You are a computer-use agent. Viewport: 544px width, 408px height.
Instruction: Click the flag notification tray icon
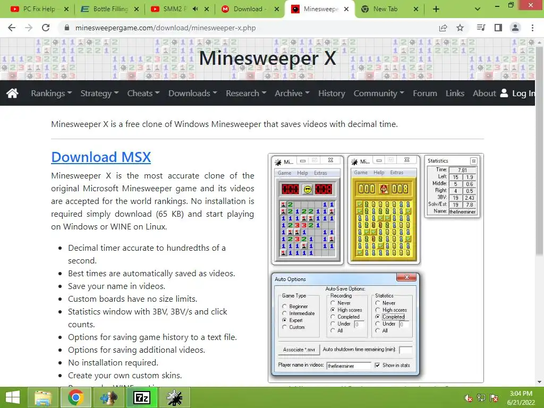(x=494, y=398)
